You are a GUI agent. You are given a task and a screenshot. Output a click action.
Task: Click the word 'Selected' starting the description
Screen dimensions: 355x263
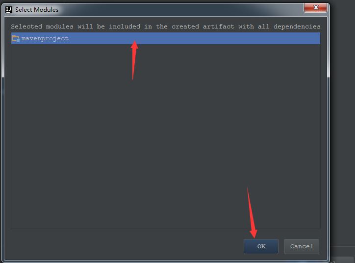(x=26, y=26)
